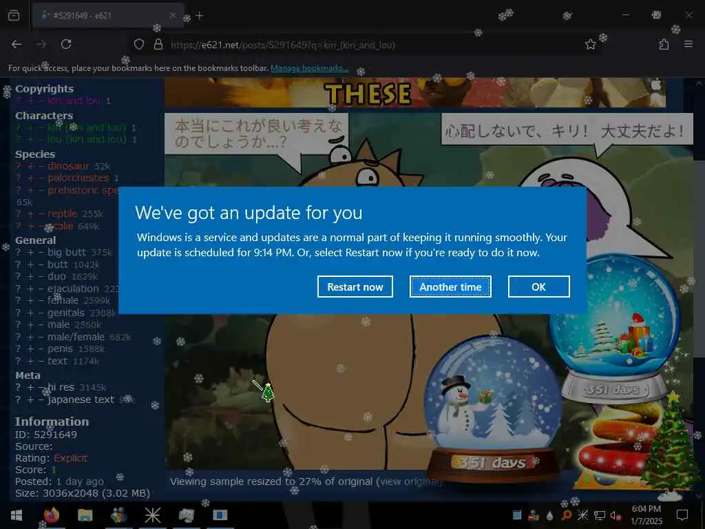Confirm the update dialog with OK
The width and height of the screenshot is (705, 529).
click(538, 287)
